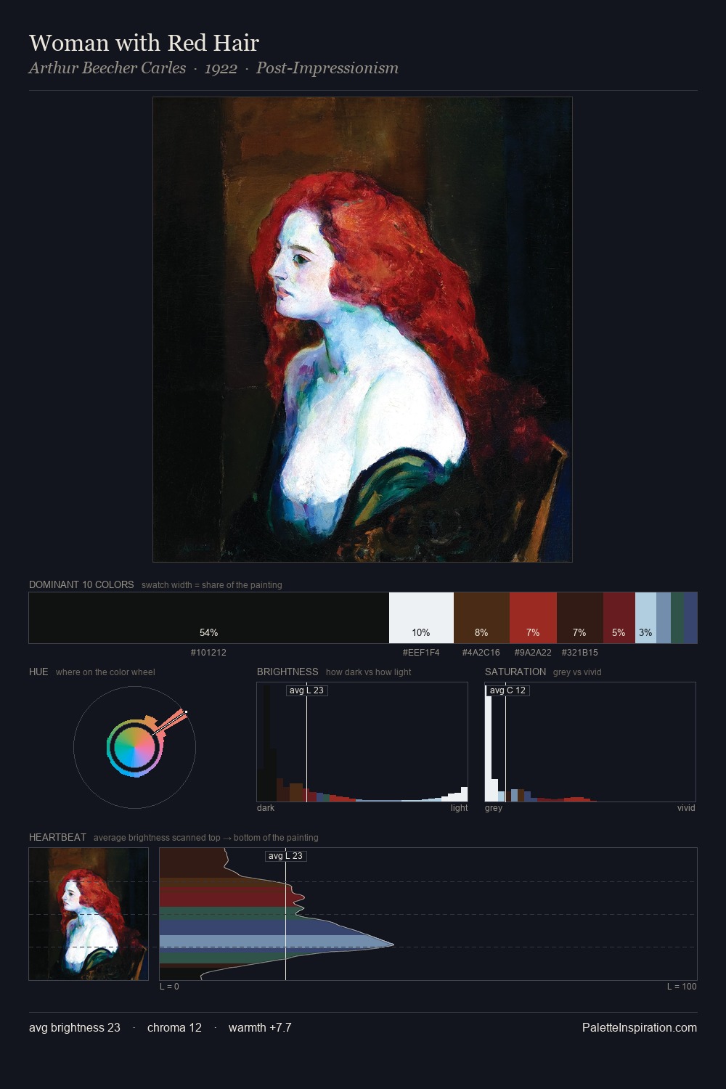Click the footer "chroma 12" stat
The height and width of the screenshot is (1089, 726).
pos(174,1027)
